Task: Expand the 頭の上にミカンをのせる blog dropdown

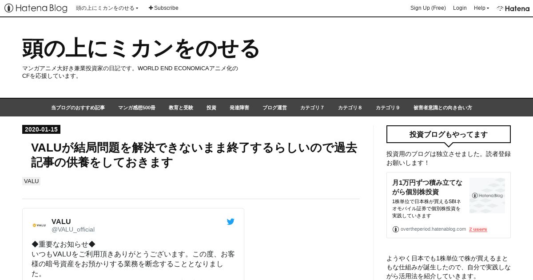Action: pyautogui.click(x=107, y=8)
